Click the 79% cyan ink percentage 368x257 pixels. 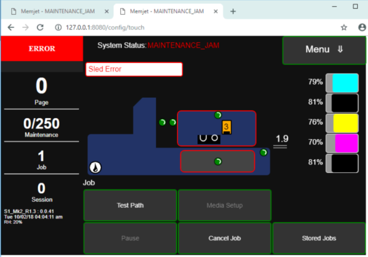tap(315, 82)
